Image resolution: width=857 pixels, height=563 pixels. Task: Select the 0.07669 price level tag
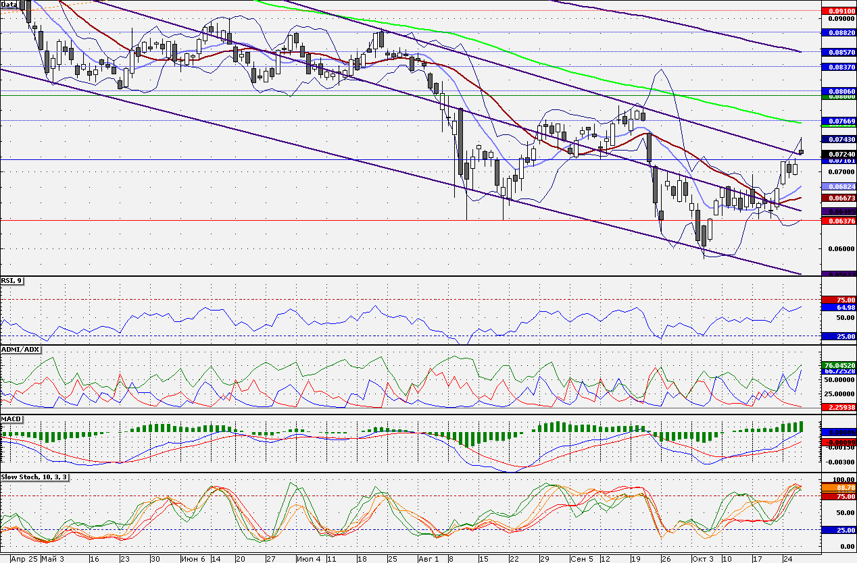coord(839,121)
